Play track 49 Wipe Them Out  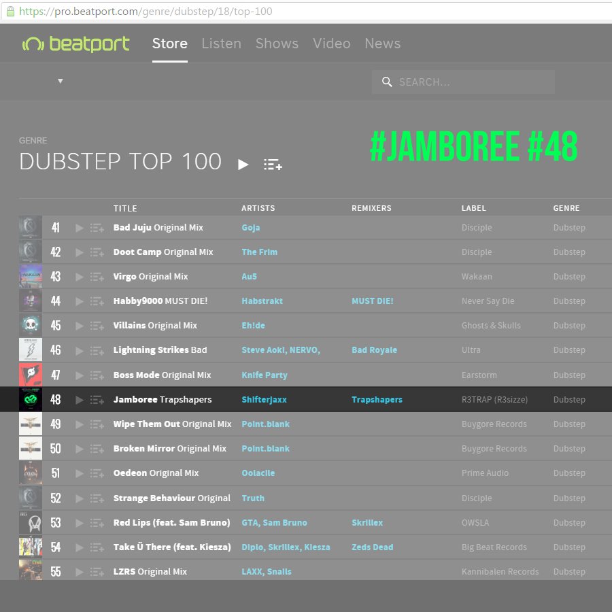point(80,424)
